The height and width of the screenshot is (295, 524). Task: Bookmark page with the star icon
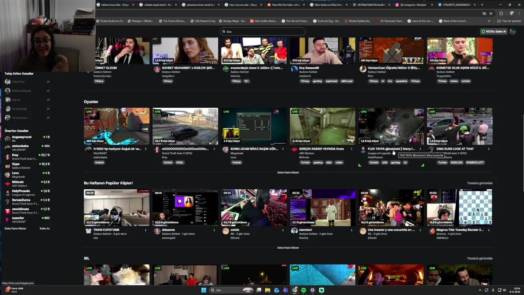tap(491, 14)
